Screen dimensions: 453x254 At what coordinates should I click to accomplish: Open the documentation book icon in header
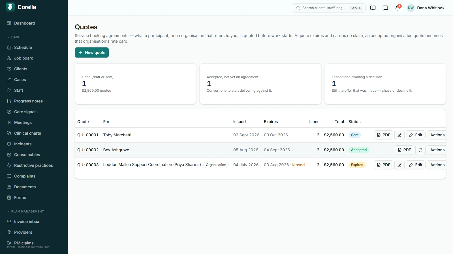click(373, 8)
